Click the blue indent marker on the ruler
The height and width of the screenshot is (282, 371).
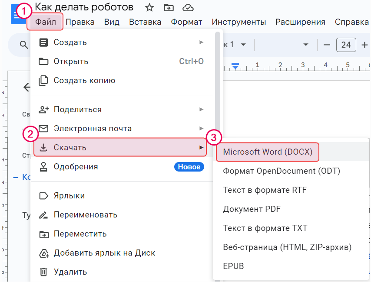click(235, 66)
